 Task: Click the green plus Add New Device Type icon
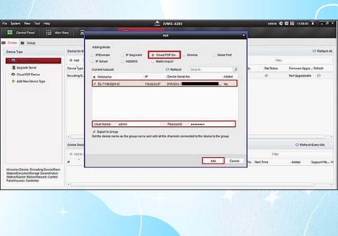(x=13, y=81)
